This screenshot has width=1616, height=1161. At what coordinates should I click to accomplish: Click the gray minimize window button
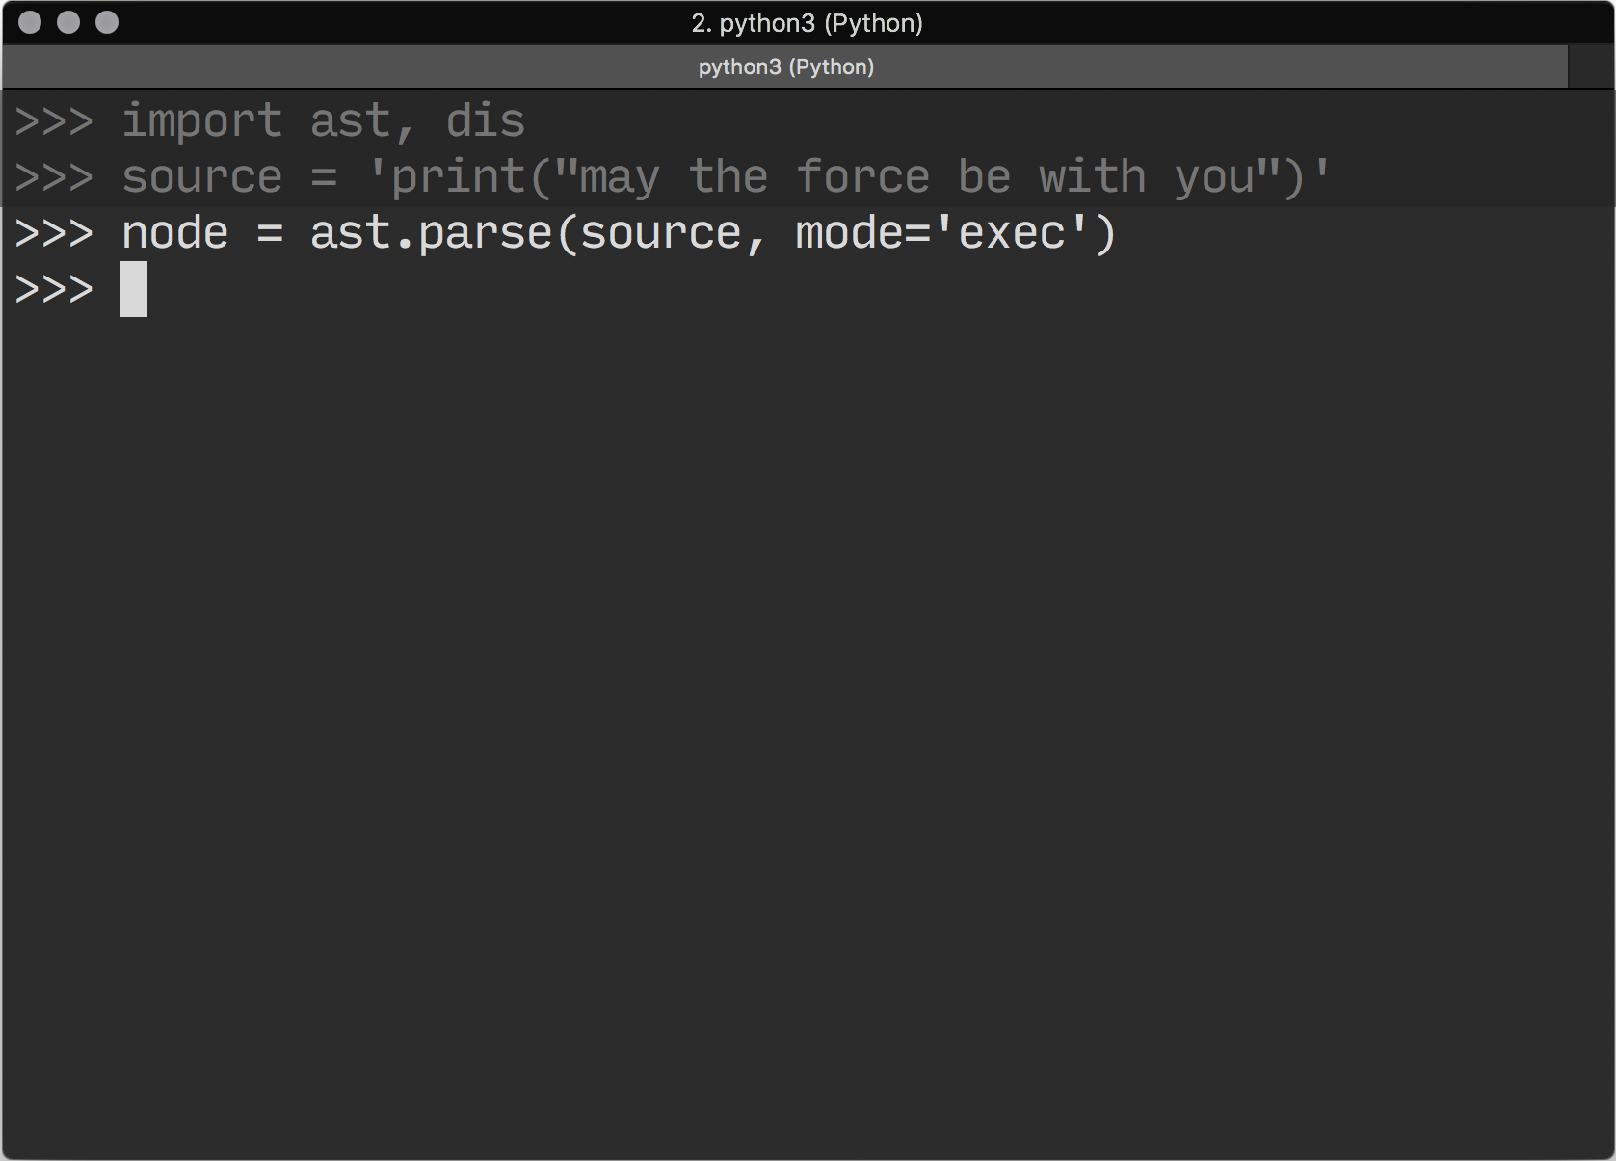(x=68, y=22)
